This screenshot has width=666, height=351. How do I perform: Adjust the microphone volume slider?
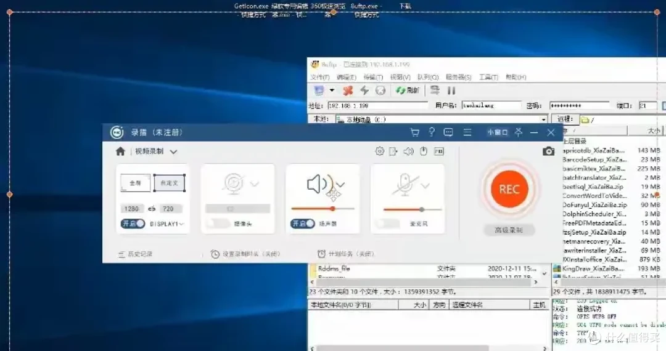click(x=412, y=209)
